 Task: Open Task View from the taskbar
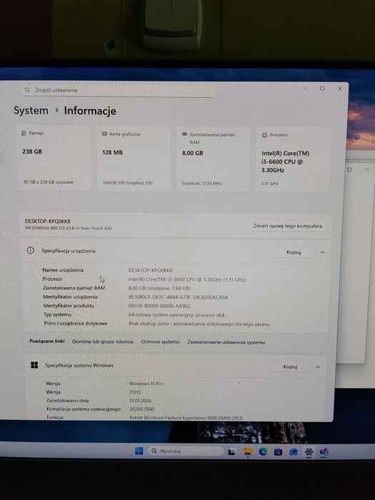point(232,451)
